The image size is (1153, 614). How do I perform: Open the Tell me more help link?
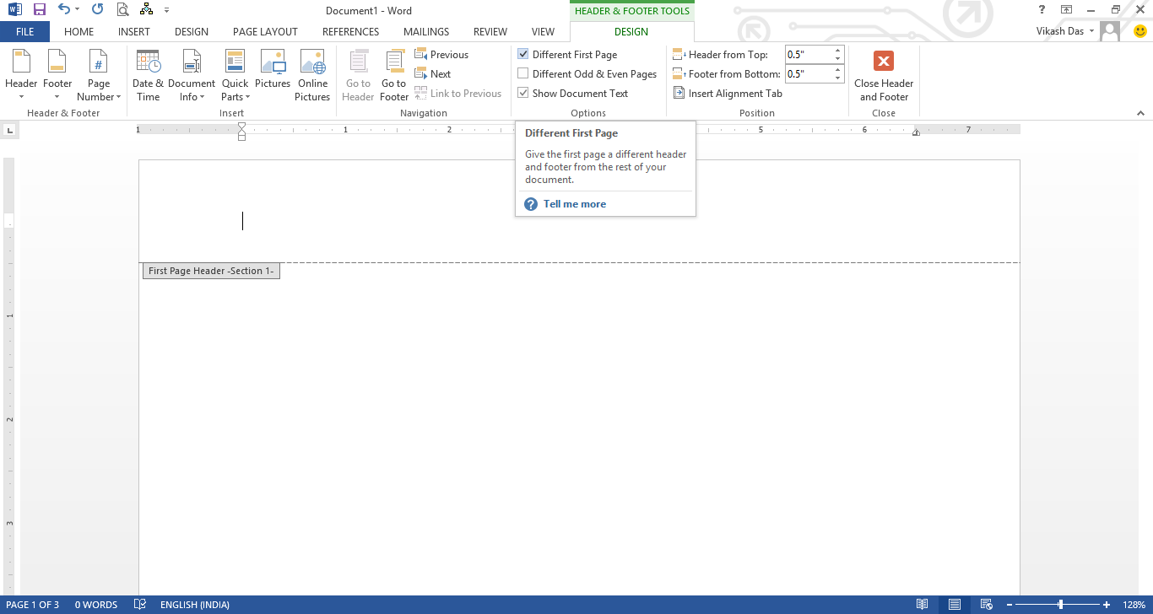(575, 203)
